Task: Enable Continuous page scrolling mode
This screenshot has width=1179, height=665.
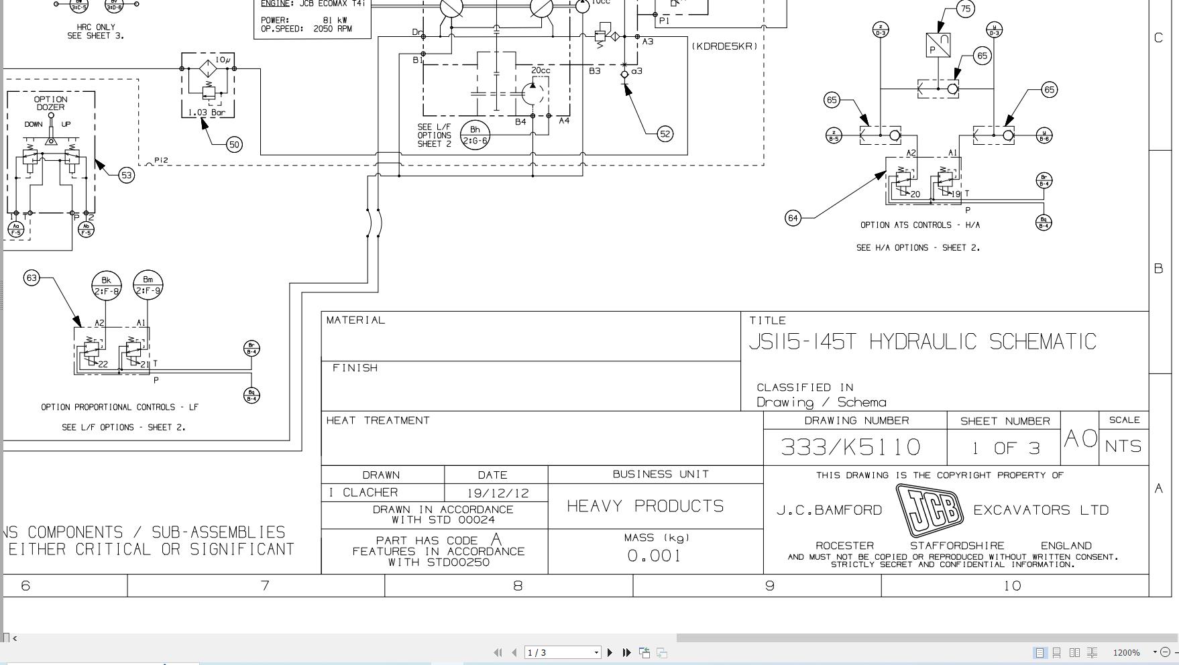Action: [1057, 652]
